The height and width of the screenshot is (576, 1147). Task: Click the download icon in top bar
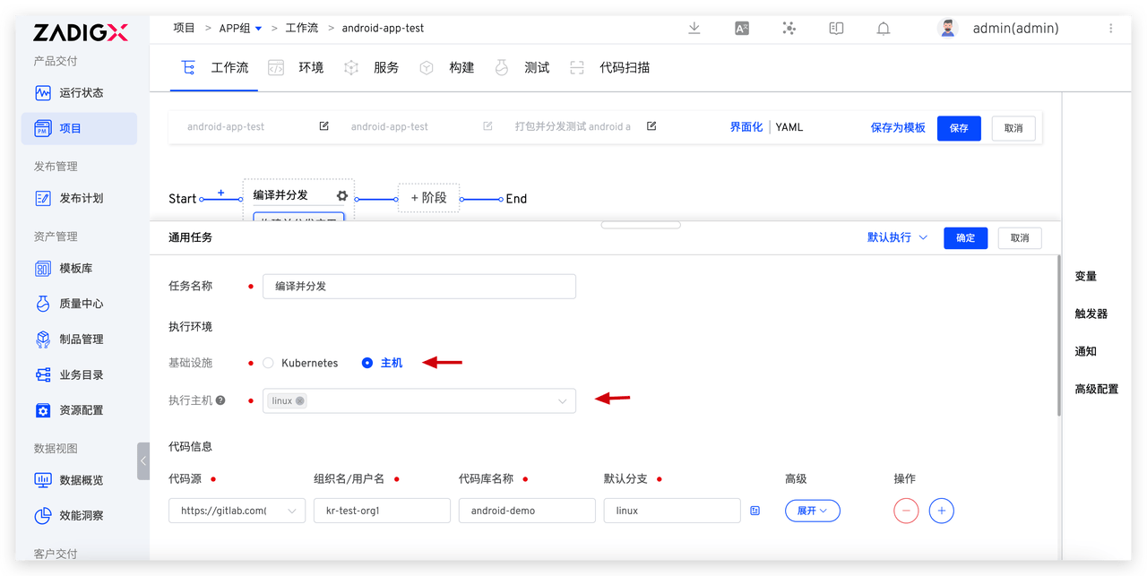(x=694, y=29)
